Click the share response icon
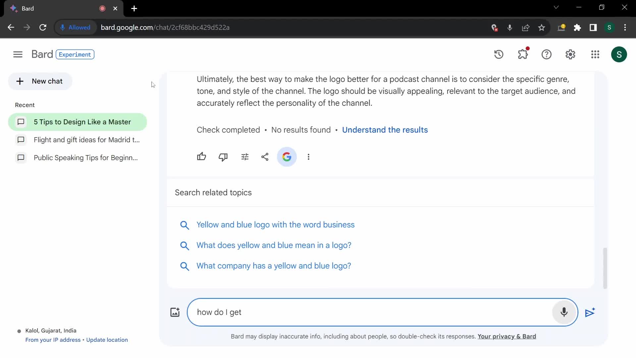 (265, 156)
